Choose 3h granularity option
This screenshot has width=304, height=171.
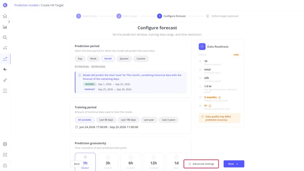click(108, 162)
